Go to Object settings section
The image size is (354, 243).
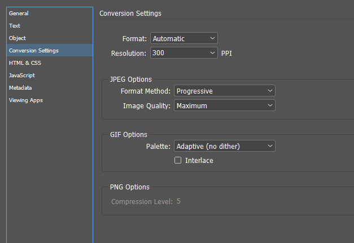pos(18,38)
